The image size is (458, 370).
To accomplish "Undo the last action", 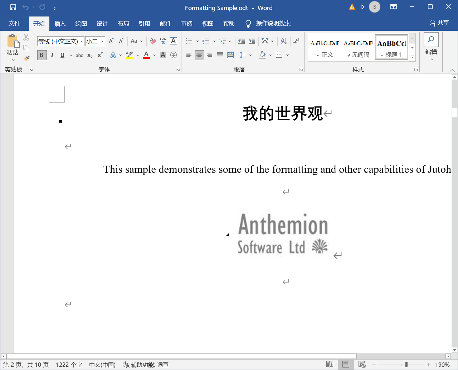I will pos(25,7).
